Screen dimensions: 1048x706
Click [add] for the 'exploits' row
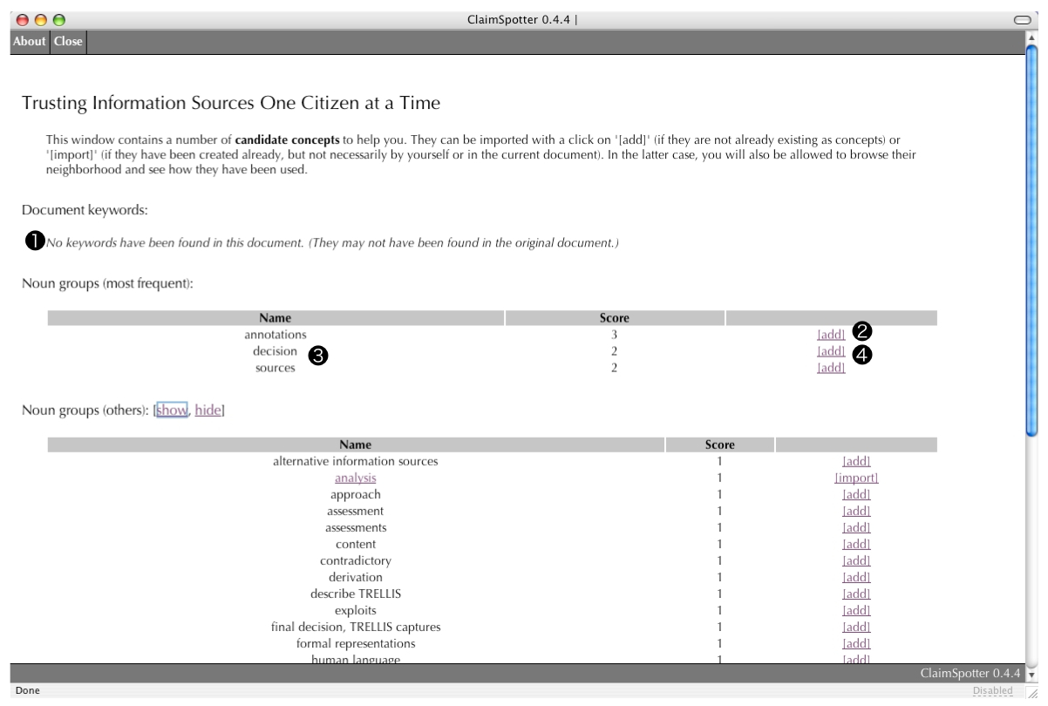pyautogui.click(x=856, y=611)
